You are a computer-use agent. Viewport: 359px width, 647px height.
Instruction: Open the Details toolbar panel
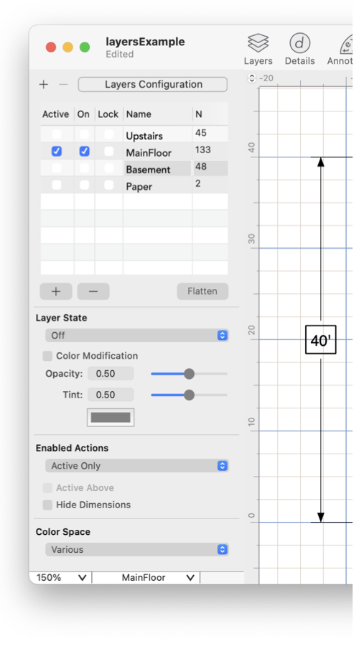point(299,49)
